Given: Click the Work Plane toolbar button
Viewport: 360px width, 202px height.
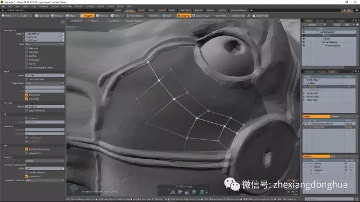Looking at the screenshot, I should 219,16.
